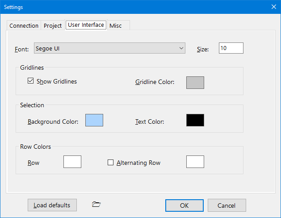Confirm settings with the OK button
The width and height of the screenshot is (281, 218).
pos(185,205)
